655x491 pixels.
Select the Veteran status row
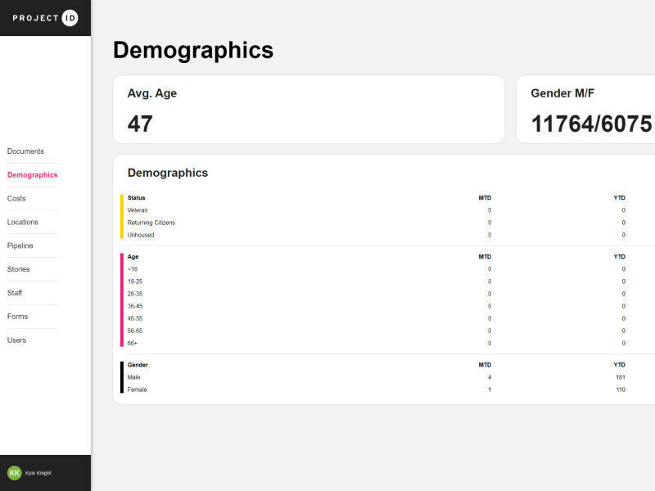(138, 210)
